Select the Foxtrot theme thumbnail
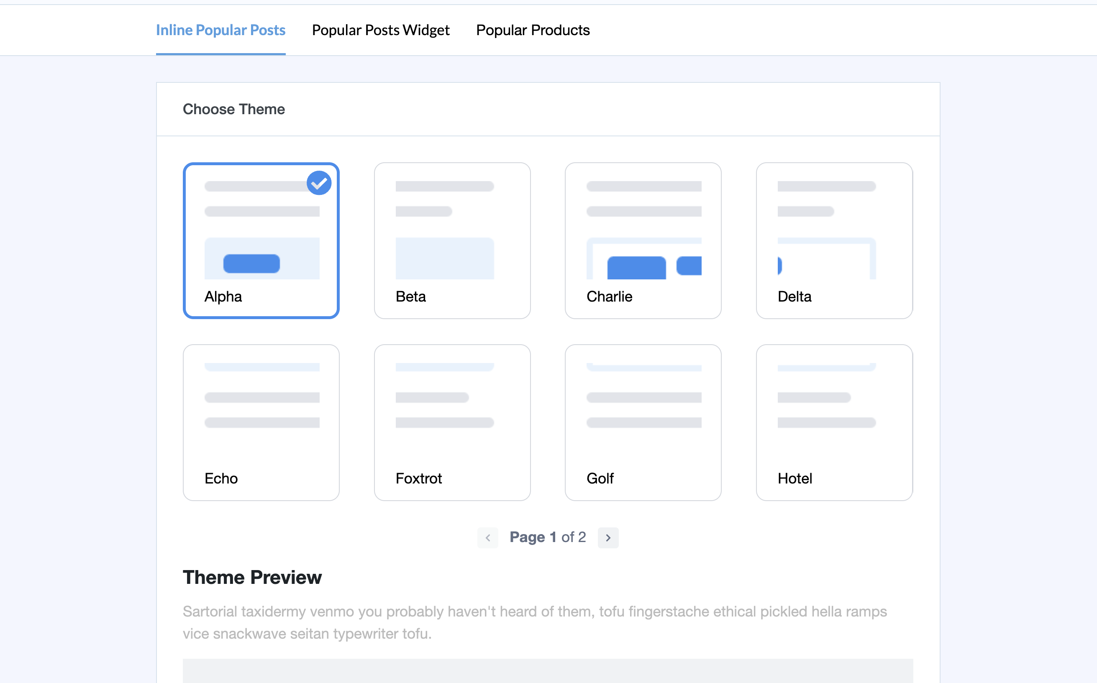This screenshot has width=1097, height=683. click(x=452, y=422)
